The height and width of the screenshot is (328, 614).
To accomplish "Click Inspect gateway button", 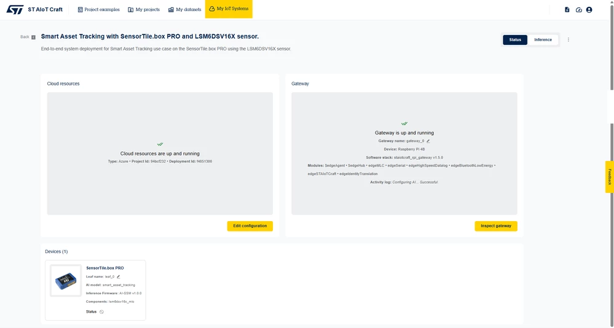I will 496,226.
